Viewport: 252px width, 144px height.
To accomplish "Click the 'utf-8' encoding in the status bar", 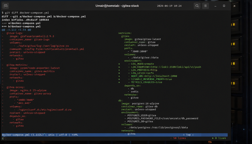I will 63,135.
